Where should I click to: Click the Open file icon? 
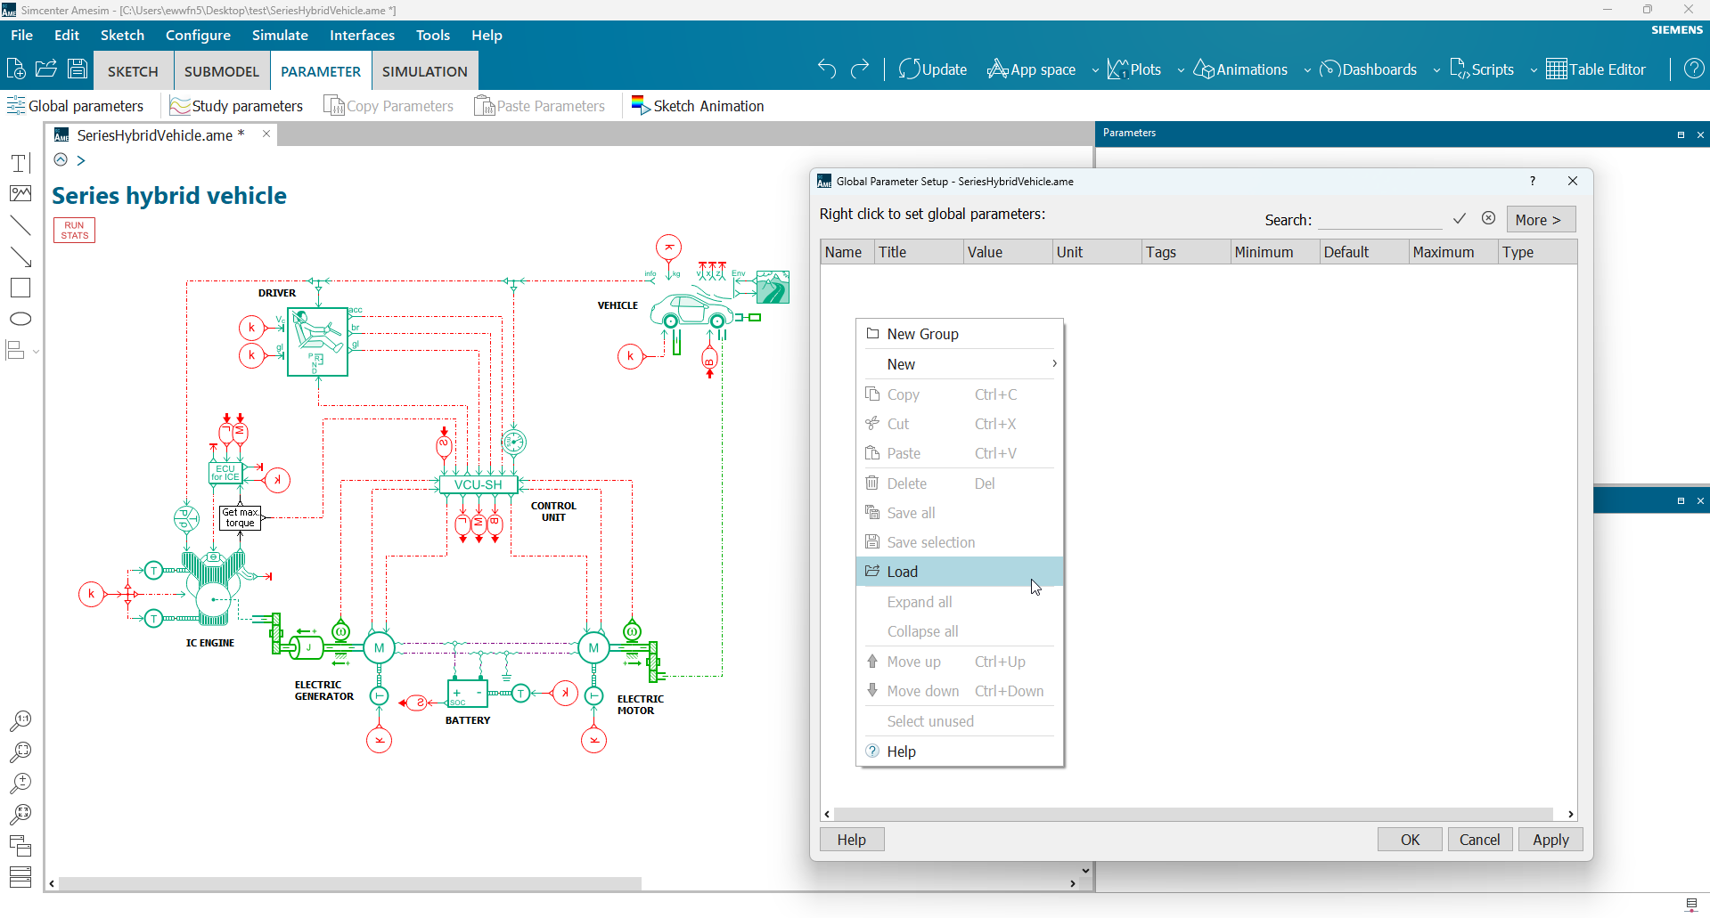(x=46, y=69)
